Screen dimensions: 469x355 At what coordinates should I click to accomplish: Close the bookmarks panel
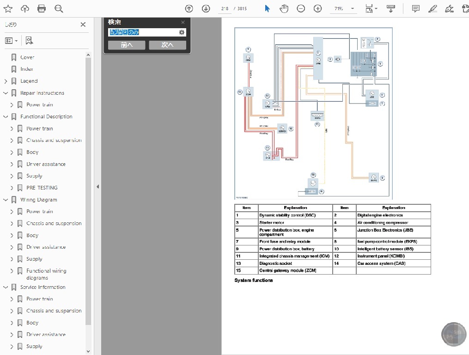[x=83, y=24]
